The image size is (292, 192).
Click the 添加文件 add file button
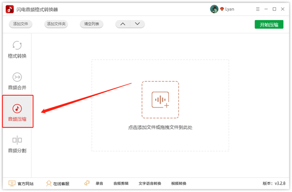(21, 24)
